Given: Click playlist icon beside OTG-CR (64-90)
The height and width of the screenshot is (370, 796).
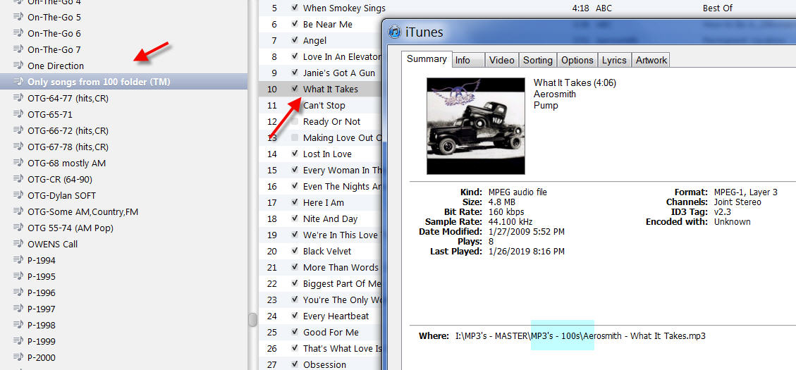Looking at the screenshot, I should 19,179.
